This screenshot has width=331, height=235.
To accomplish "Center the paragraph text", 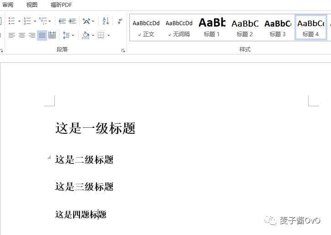I will click(x=22, y=35).
